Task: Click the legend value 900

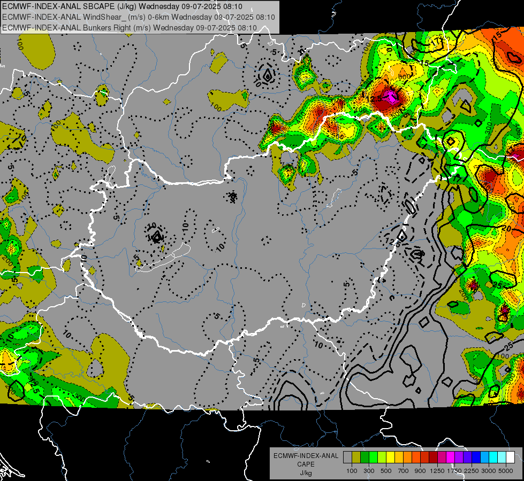Action: 420,471
